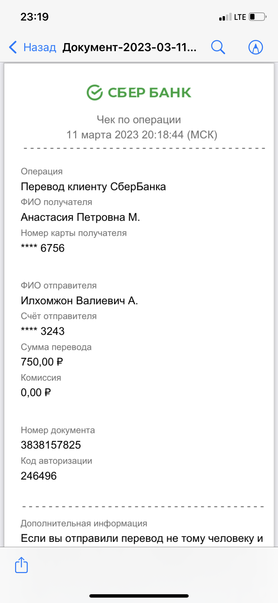Go back via the Назад label
The image size is (278, 603).
tap(40, 47)
